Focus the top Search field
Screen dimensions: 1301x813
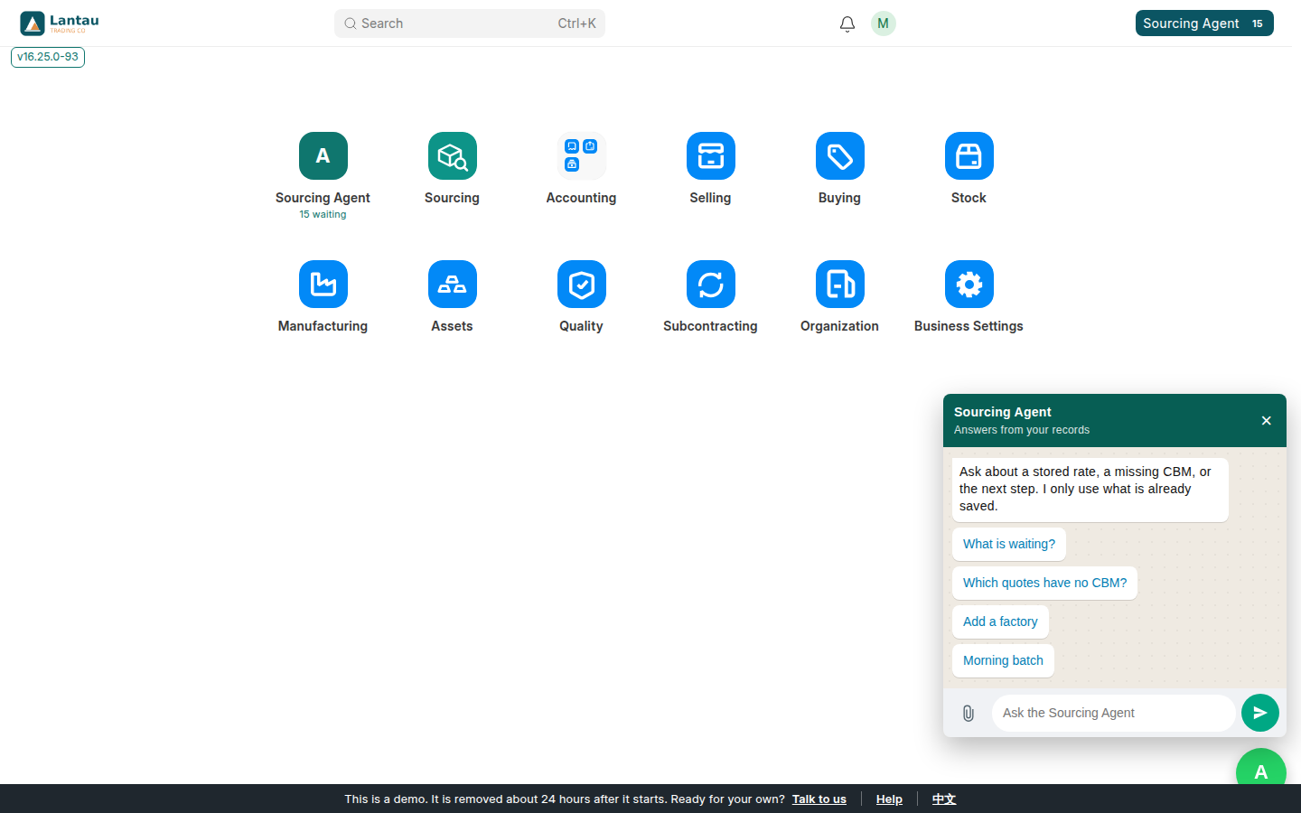tap(470, 23)
